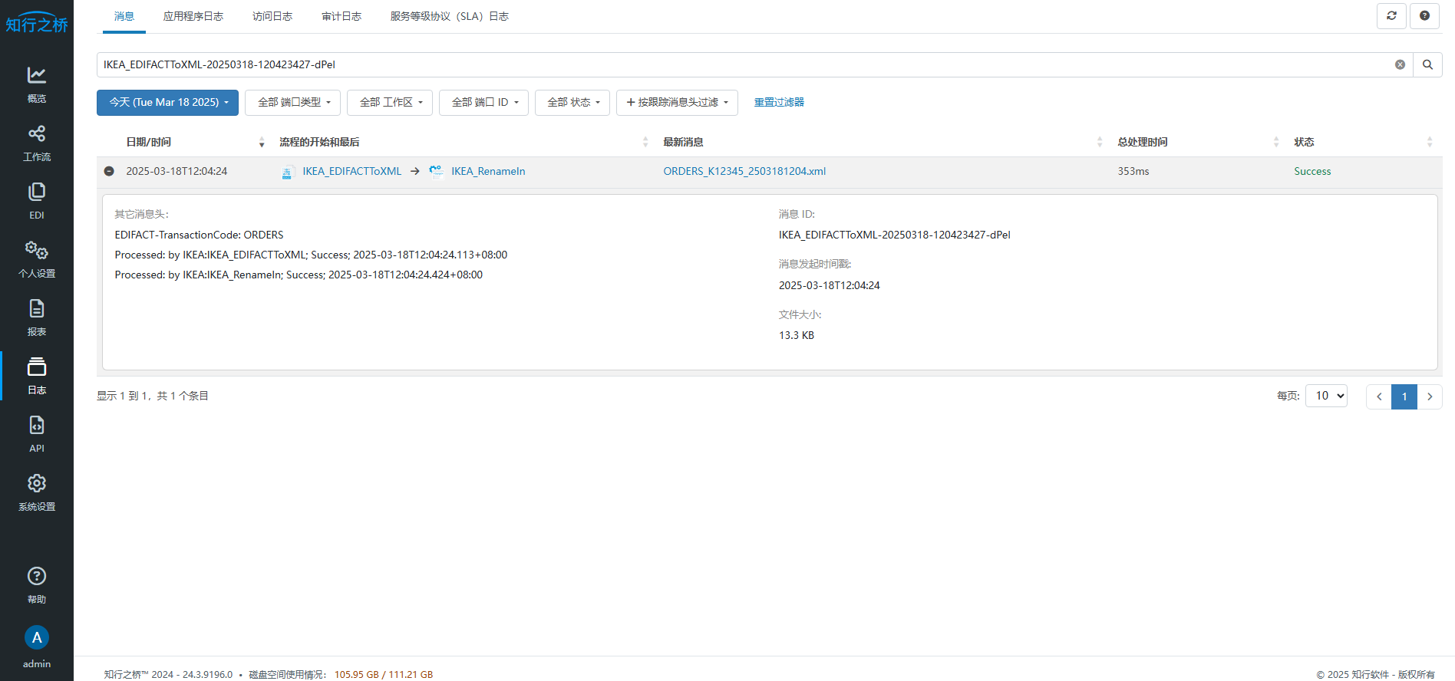Click the 最新消息 column header
Screen dimensions: 1455x681
683,142
